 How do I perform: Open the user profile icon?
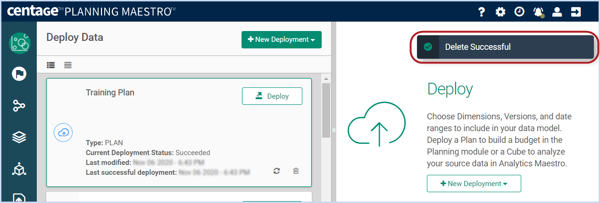tap(557, 12)
